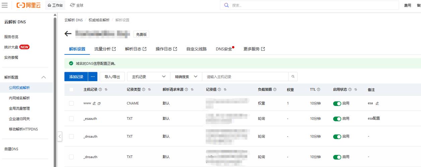Collapse sidebar with the left-chevron handle
Screen dimensions: 421x167
[60, 136]
